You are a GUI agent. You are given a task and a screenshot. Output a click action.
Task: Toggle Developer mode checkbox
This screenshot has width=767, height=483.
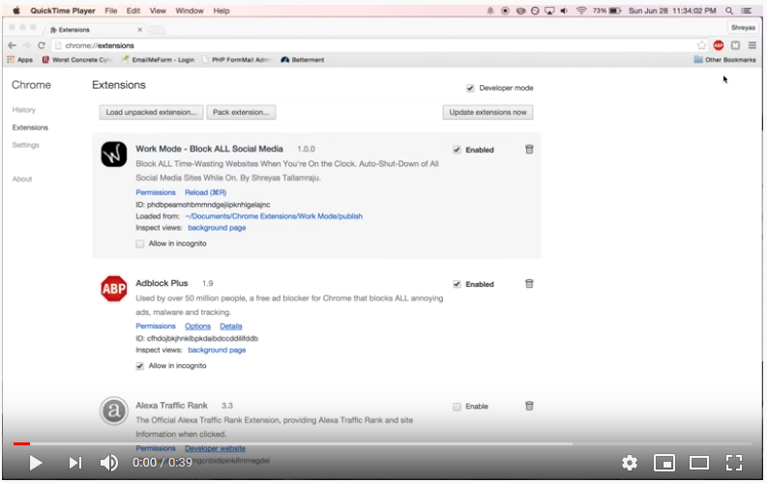[x=470, y=88]
